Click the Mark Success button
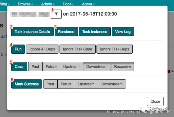Screen dimensions: 174x117 click(27, 84)
